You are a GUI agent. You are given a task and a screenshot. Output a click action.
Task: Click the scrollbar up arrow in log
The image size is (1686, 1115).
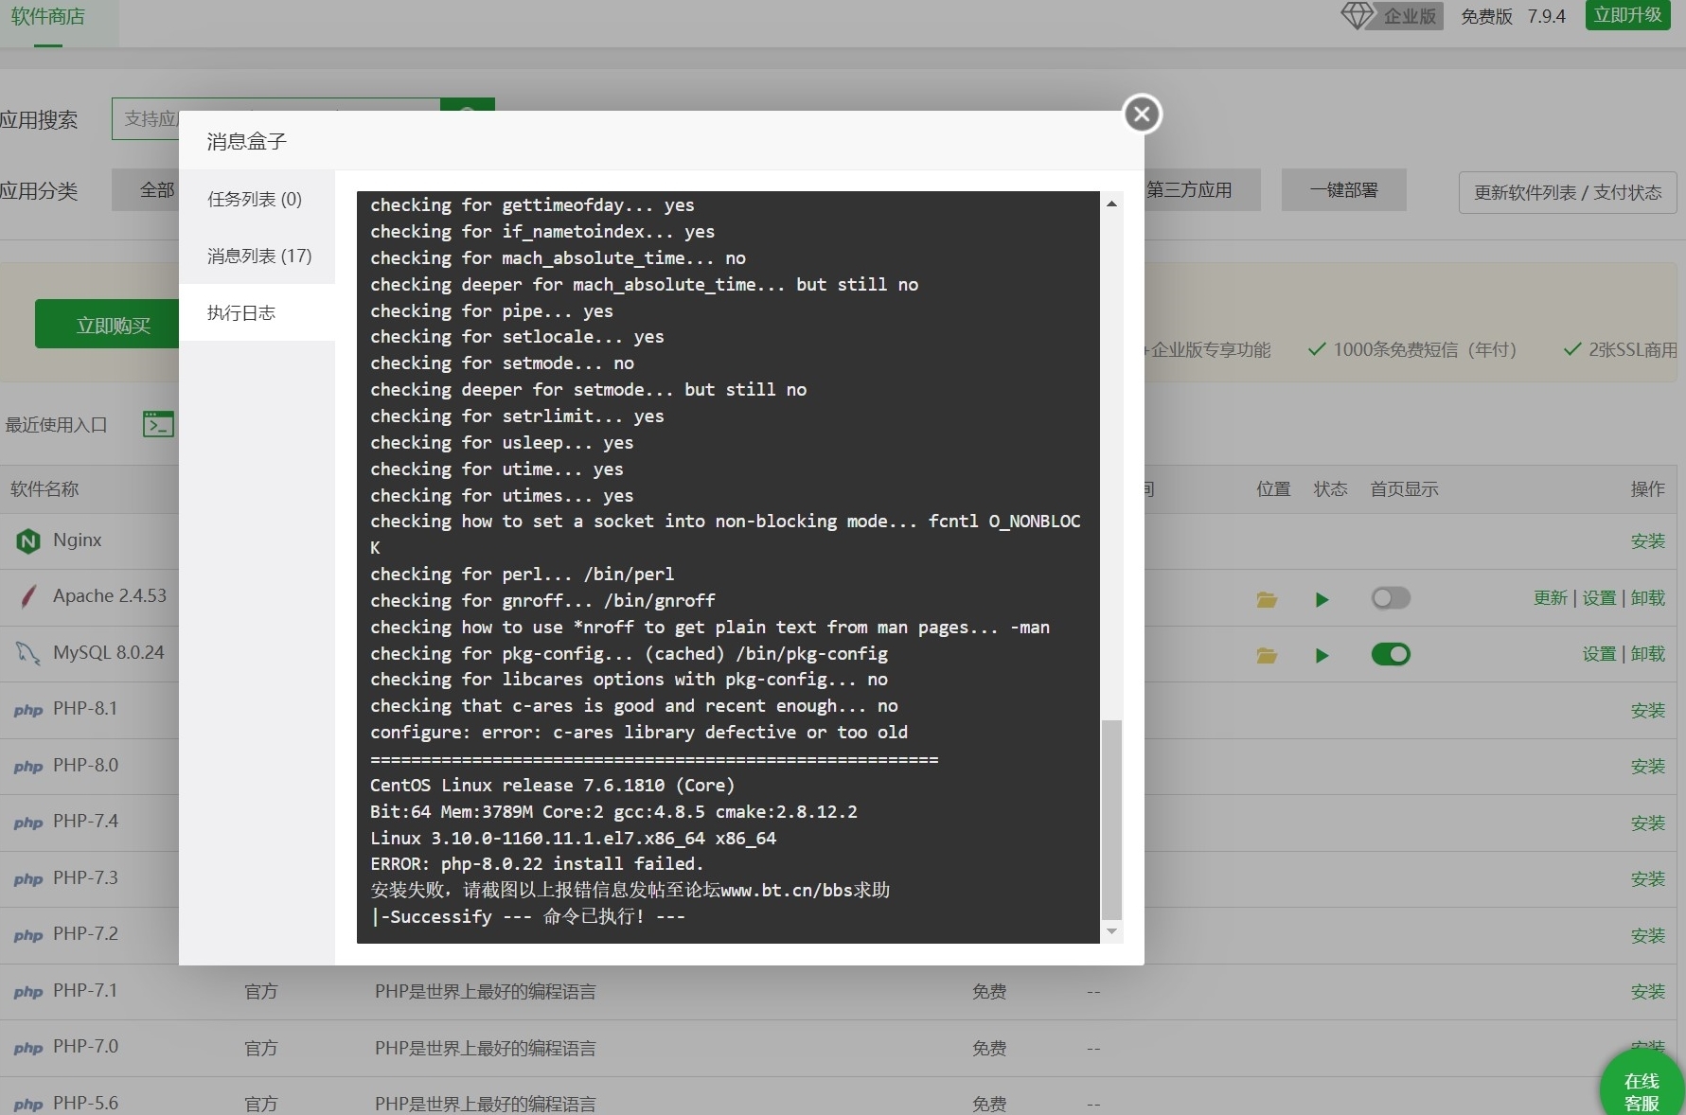[x=1111, y=204]
